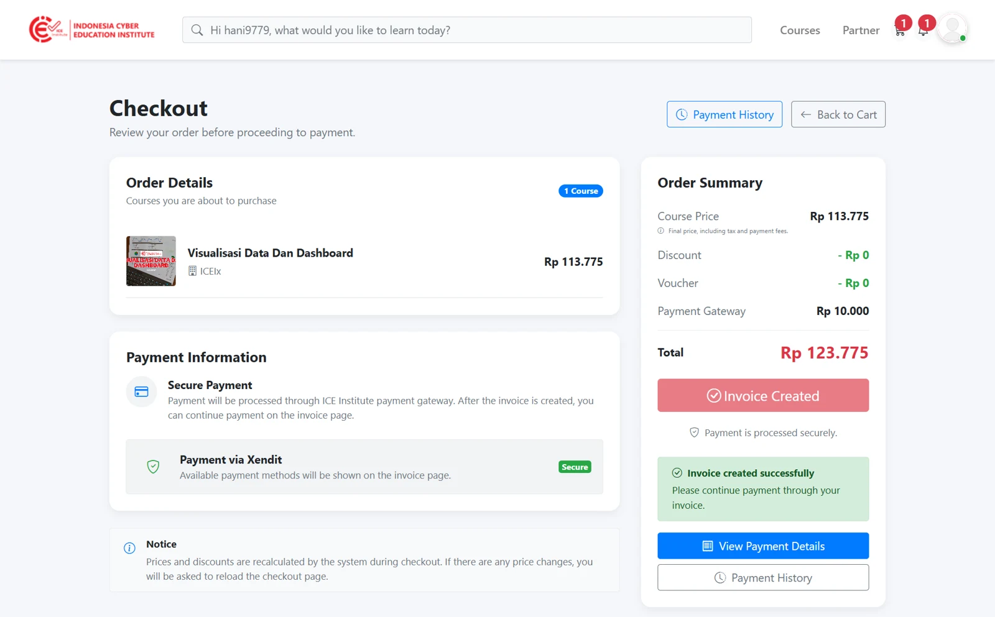Viewport: 995px width, 617px height.
Task: Open View Payment Details
Action: 763,546
